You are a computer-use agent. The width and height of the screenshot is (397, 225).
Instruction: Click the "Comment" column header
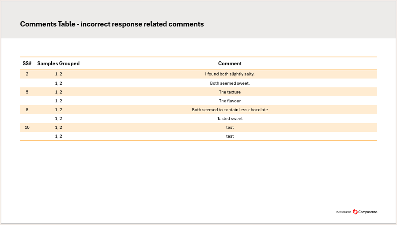(x=230, y=64)
